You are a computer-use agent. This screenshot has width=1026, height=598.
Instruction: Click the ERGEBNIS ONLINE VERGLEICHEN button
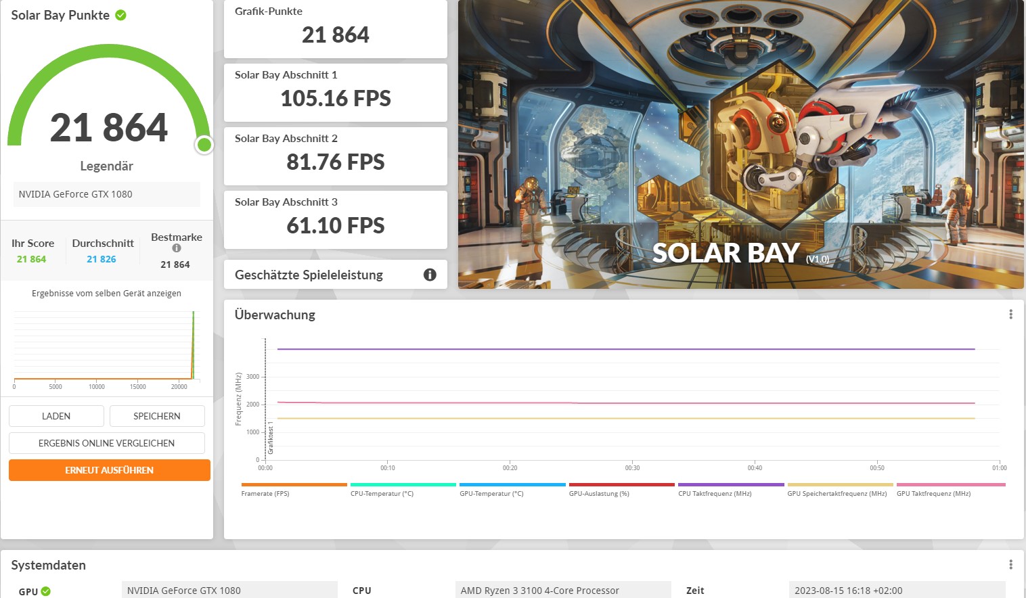[106, 442]
